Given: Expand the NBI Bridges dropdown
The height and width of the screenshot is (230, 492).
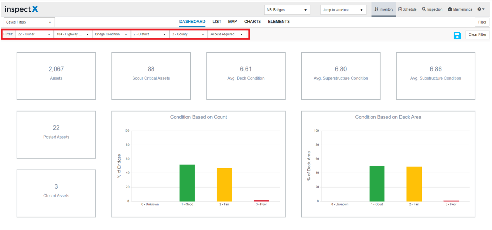Looking at the screenshot, I should pos(287,10).
